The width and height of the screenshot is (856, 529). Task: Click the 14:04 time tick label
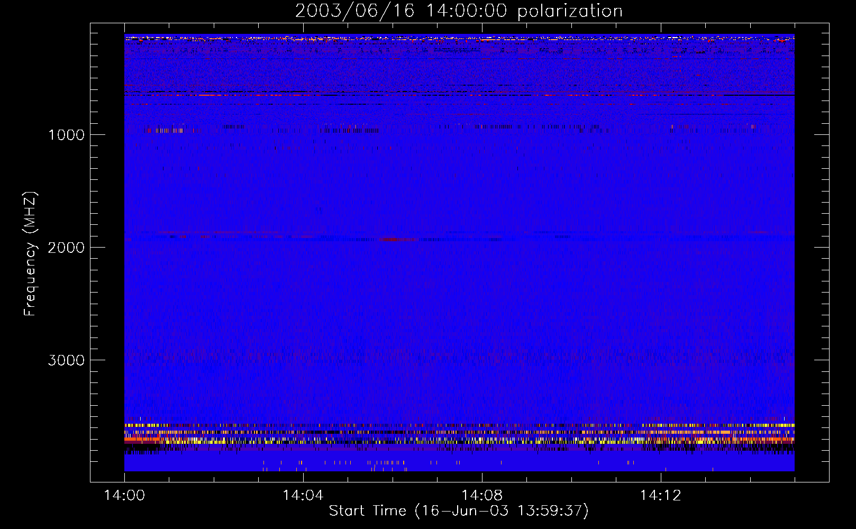[x=303, y=496]
